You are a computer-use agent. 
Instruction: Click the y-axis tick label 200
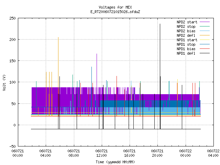(12, 40)
